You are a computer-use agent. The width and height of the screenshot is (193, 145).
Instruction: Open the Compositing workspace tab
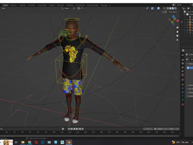pos(80,5)
